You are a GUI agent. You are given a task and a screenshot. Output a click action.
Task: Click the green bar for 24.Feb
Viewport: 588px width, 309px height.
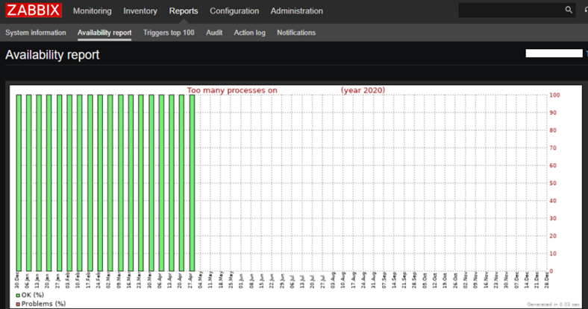[100, 183]
